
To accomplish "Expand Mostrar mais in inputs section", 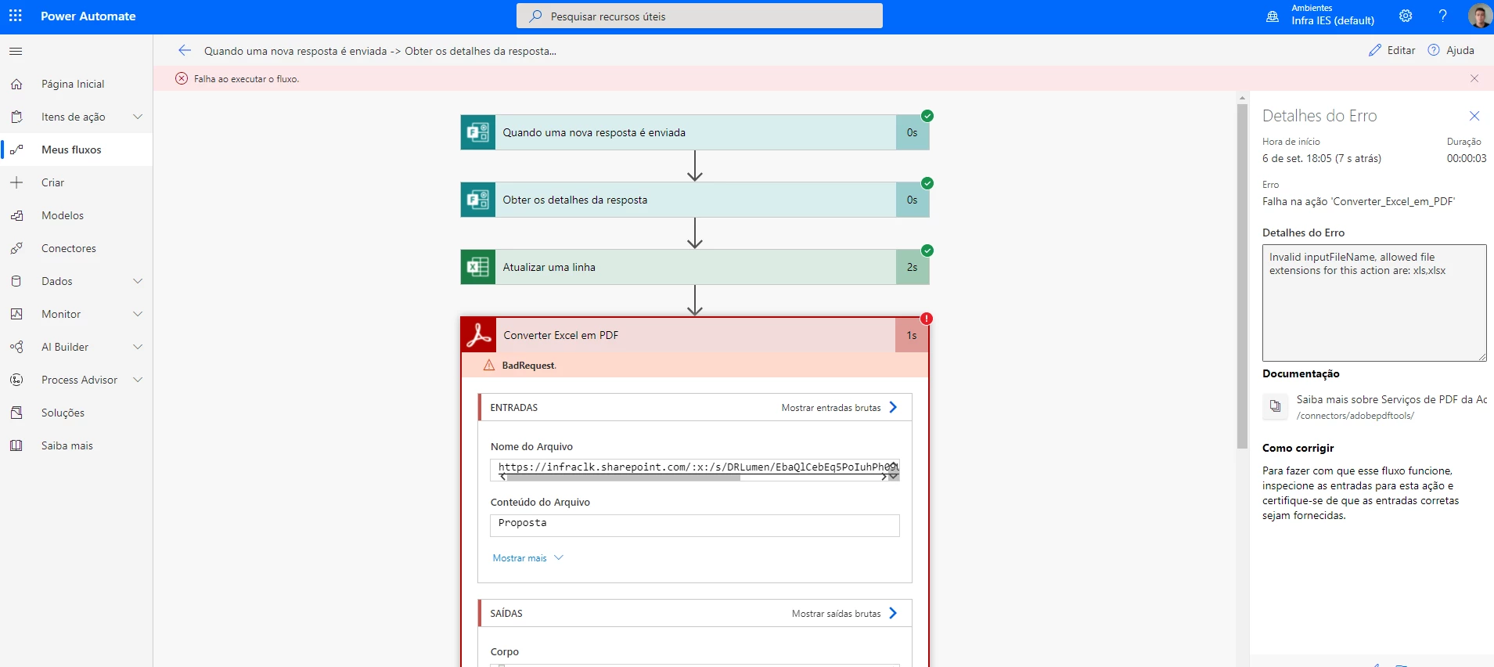I will pyautogui.click(x=527, y=558).
